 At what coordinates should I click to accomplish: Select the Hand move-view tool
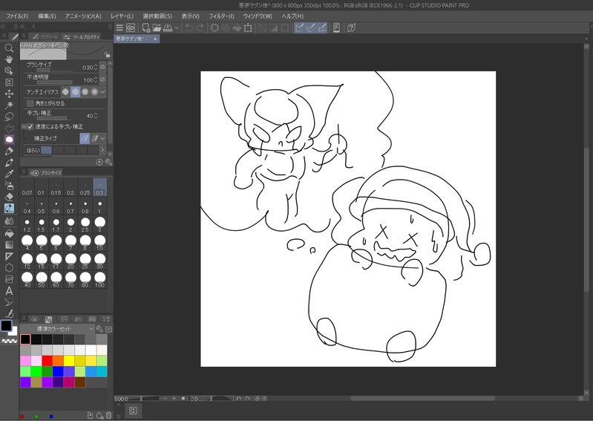9,59
